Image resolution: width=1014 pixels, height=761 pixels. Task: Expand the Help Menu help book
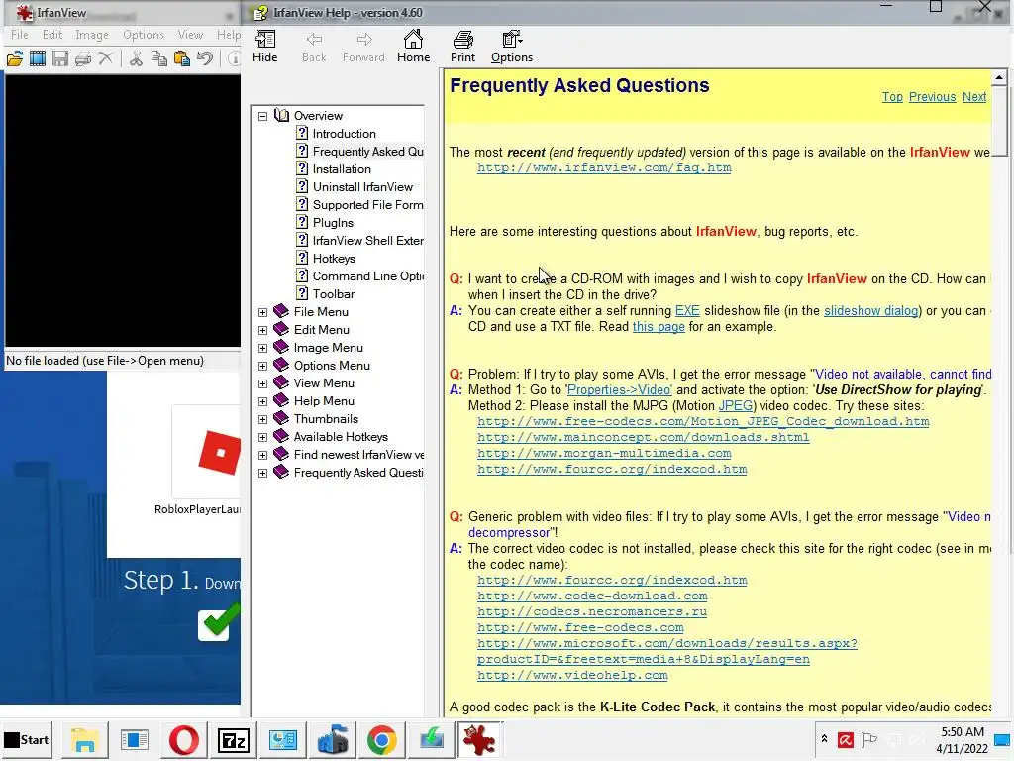coord(262,402)
